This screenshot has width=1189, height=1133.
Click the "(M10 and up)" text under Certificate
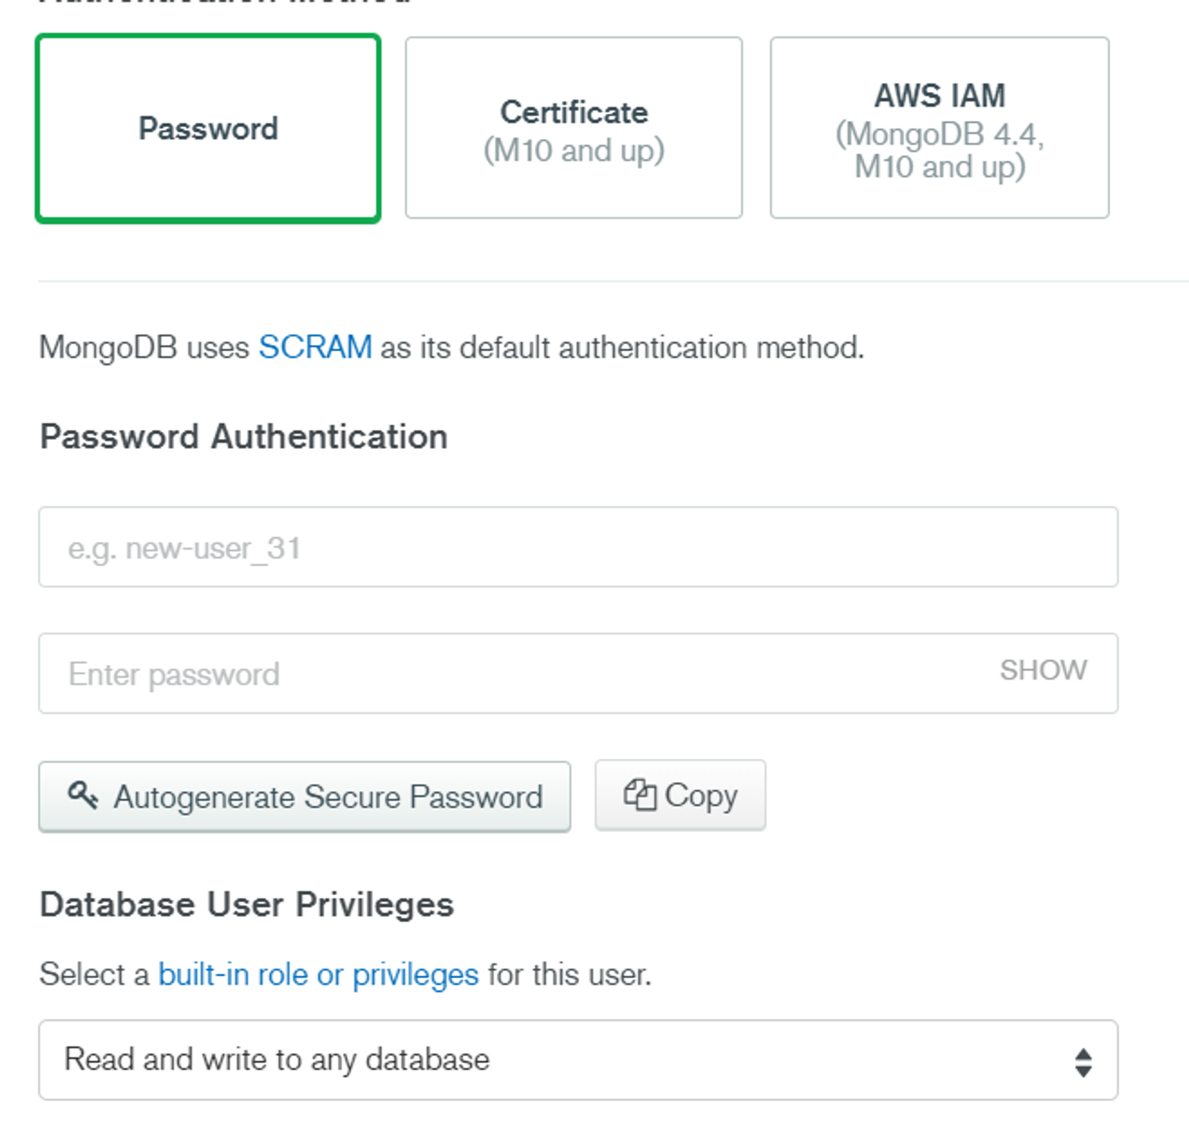pyautogui.click(x=574, y=151)
